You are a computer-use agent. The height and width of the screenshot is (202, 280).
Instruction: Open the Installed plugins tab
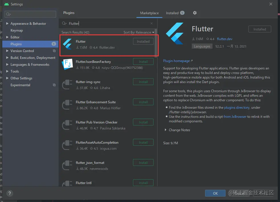point(172,13)
